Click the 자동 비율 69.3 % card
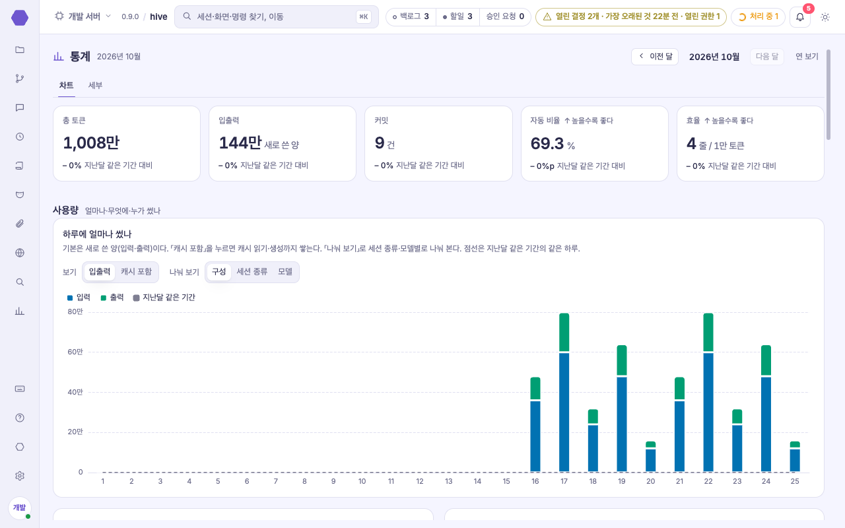845x528 pixels. [595, 143]
